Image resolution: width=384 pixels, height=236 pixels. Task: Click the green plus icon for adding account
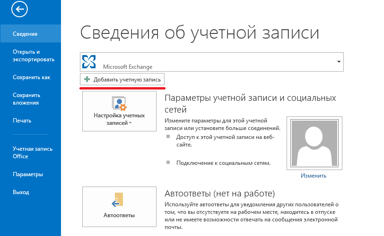87,79
